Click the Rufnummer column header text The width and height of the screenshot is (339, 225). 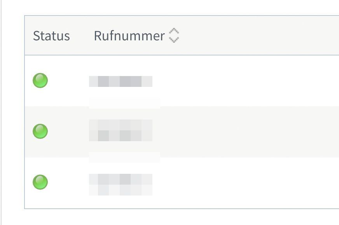click(129, 36)
